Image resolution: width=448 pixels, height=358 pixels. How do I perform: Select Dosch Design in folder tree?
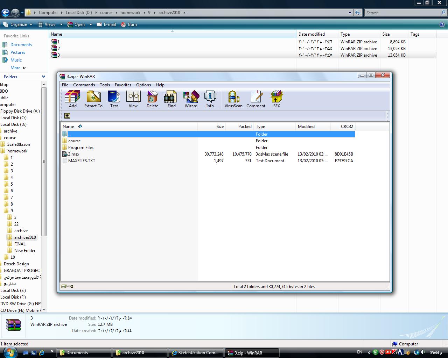click(x=16, y=264)
